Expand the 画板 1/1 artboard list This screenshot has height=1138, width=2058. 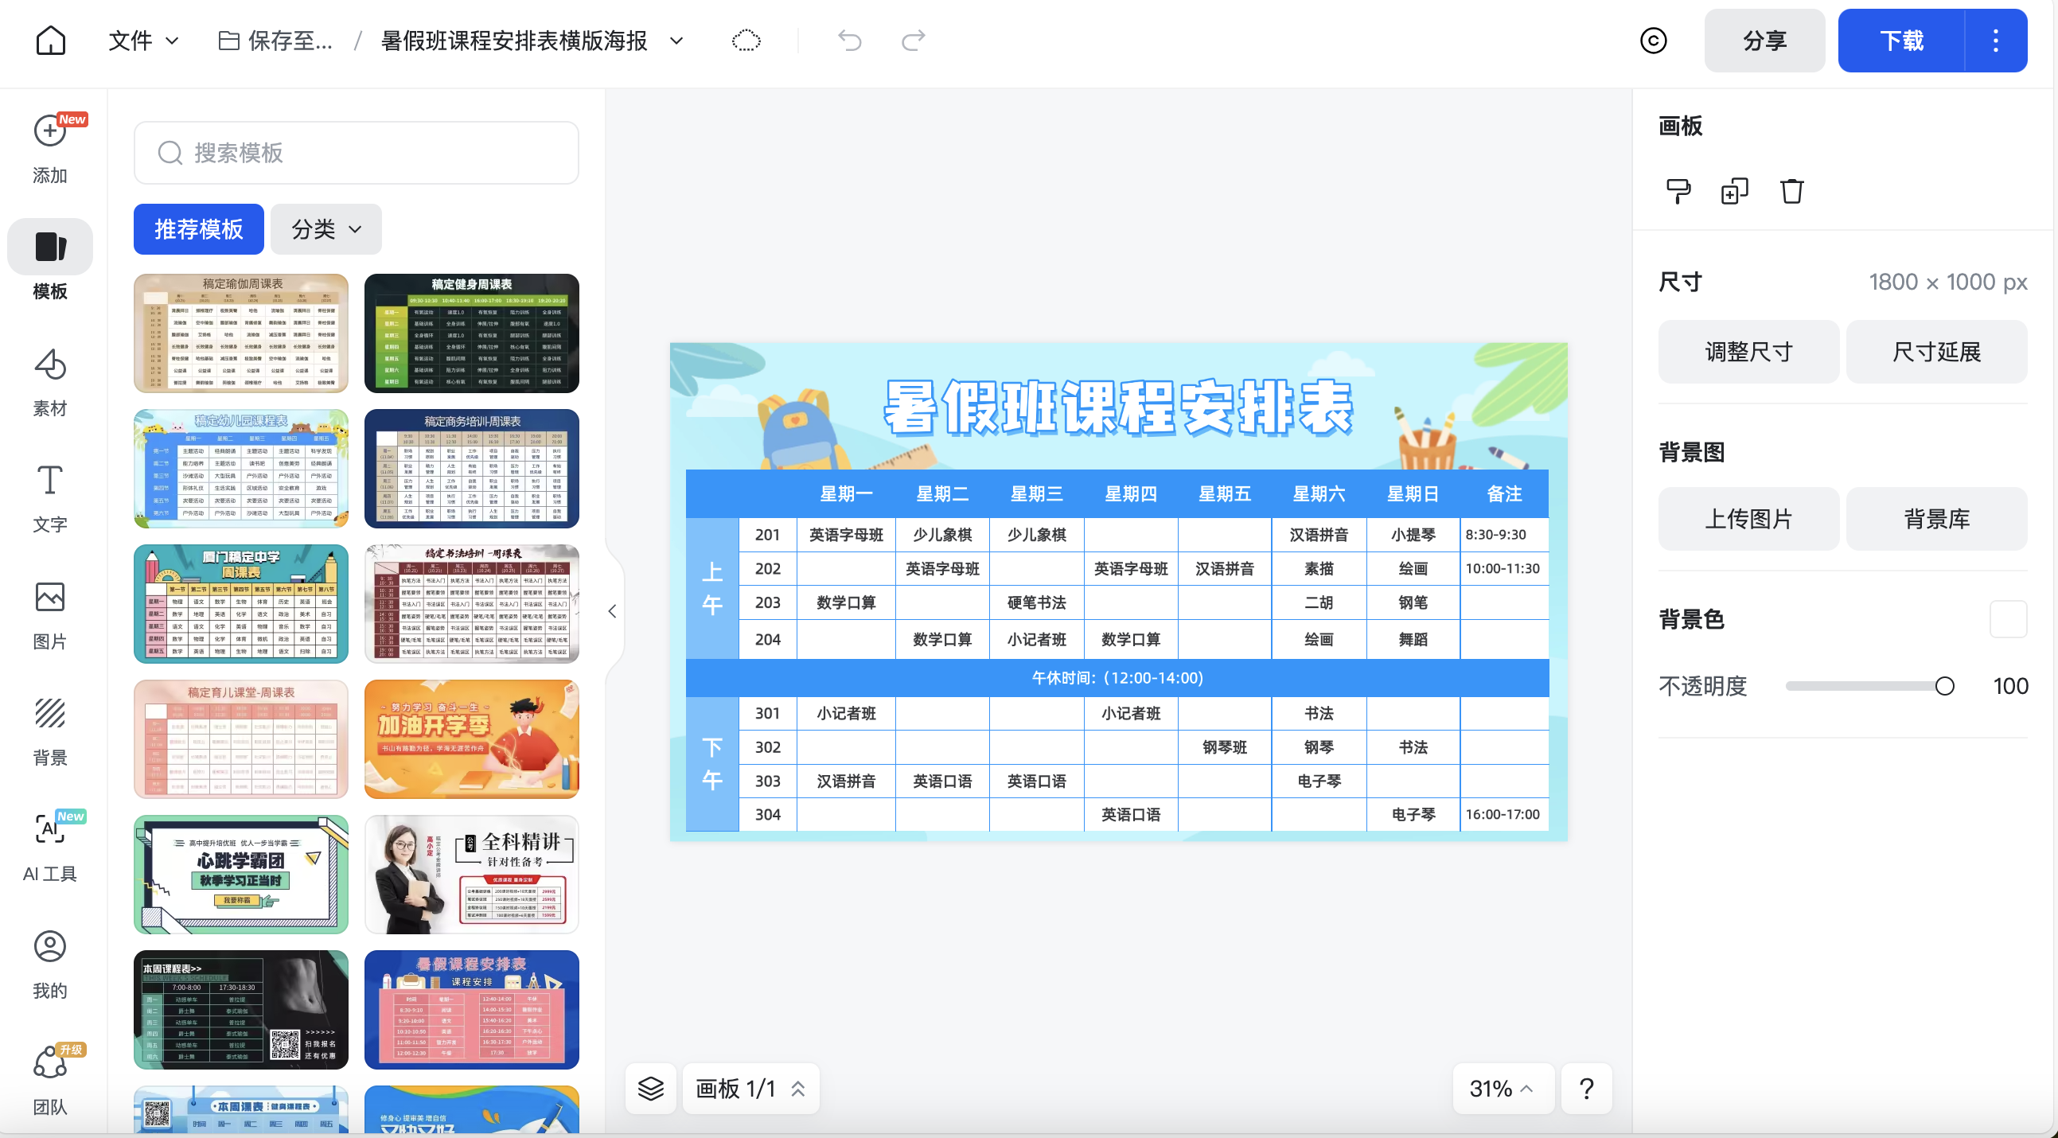coord(750,1089)
